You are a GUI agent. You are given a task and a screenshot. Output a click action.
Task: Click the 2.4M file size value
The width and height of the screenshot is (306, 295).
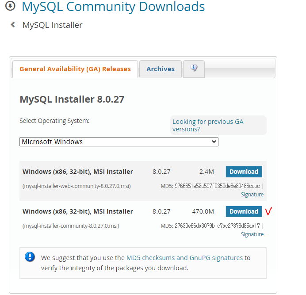click(207, 172)
